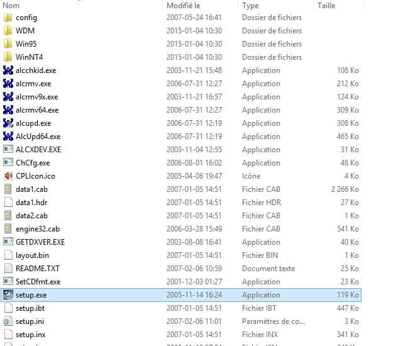Click the README.TXT file name
This screenshot has width=408, height=346.
pyautogui.click(x=38, y=269)
